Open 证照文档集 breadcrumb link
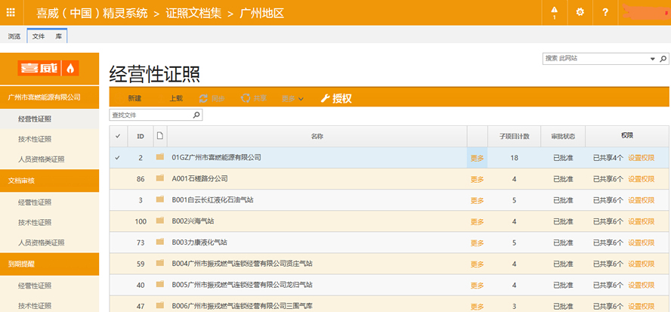 click(194, 14)
